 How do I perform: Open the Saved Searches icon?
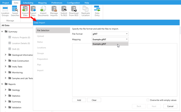pos(15,11)
